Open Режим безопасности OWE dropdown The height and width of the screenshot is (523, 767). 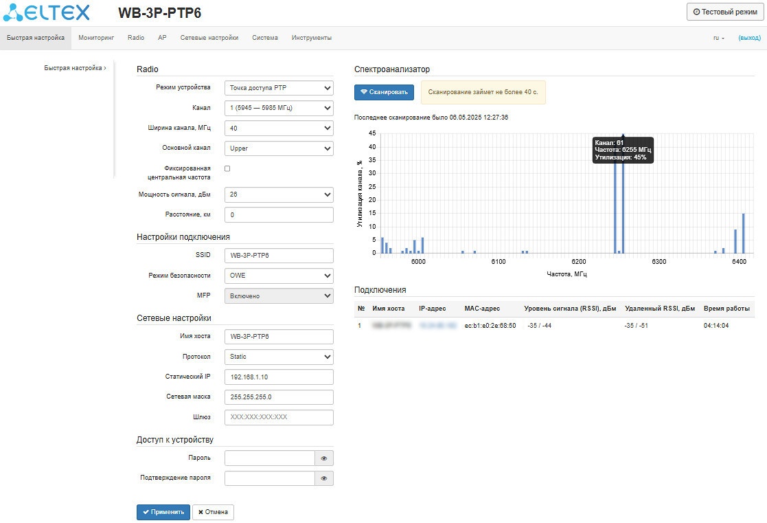tap(278, 276)
